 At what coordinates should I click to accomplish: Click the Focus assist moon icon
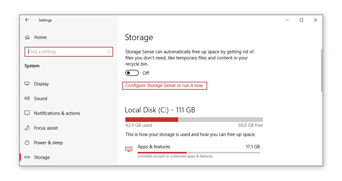point(27,128)
